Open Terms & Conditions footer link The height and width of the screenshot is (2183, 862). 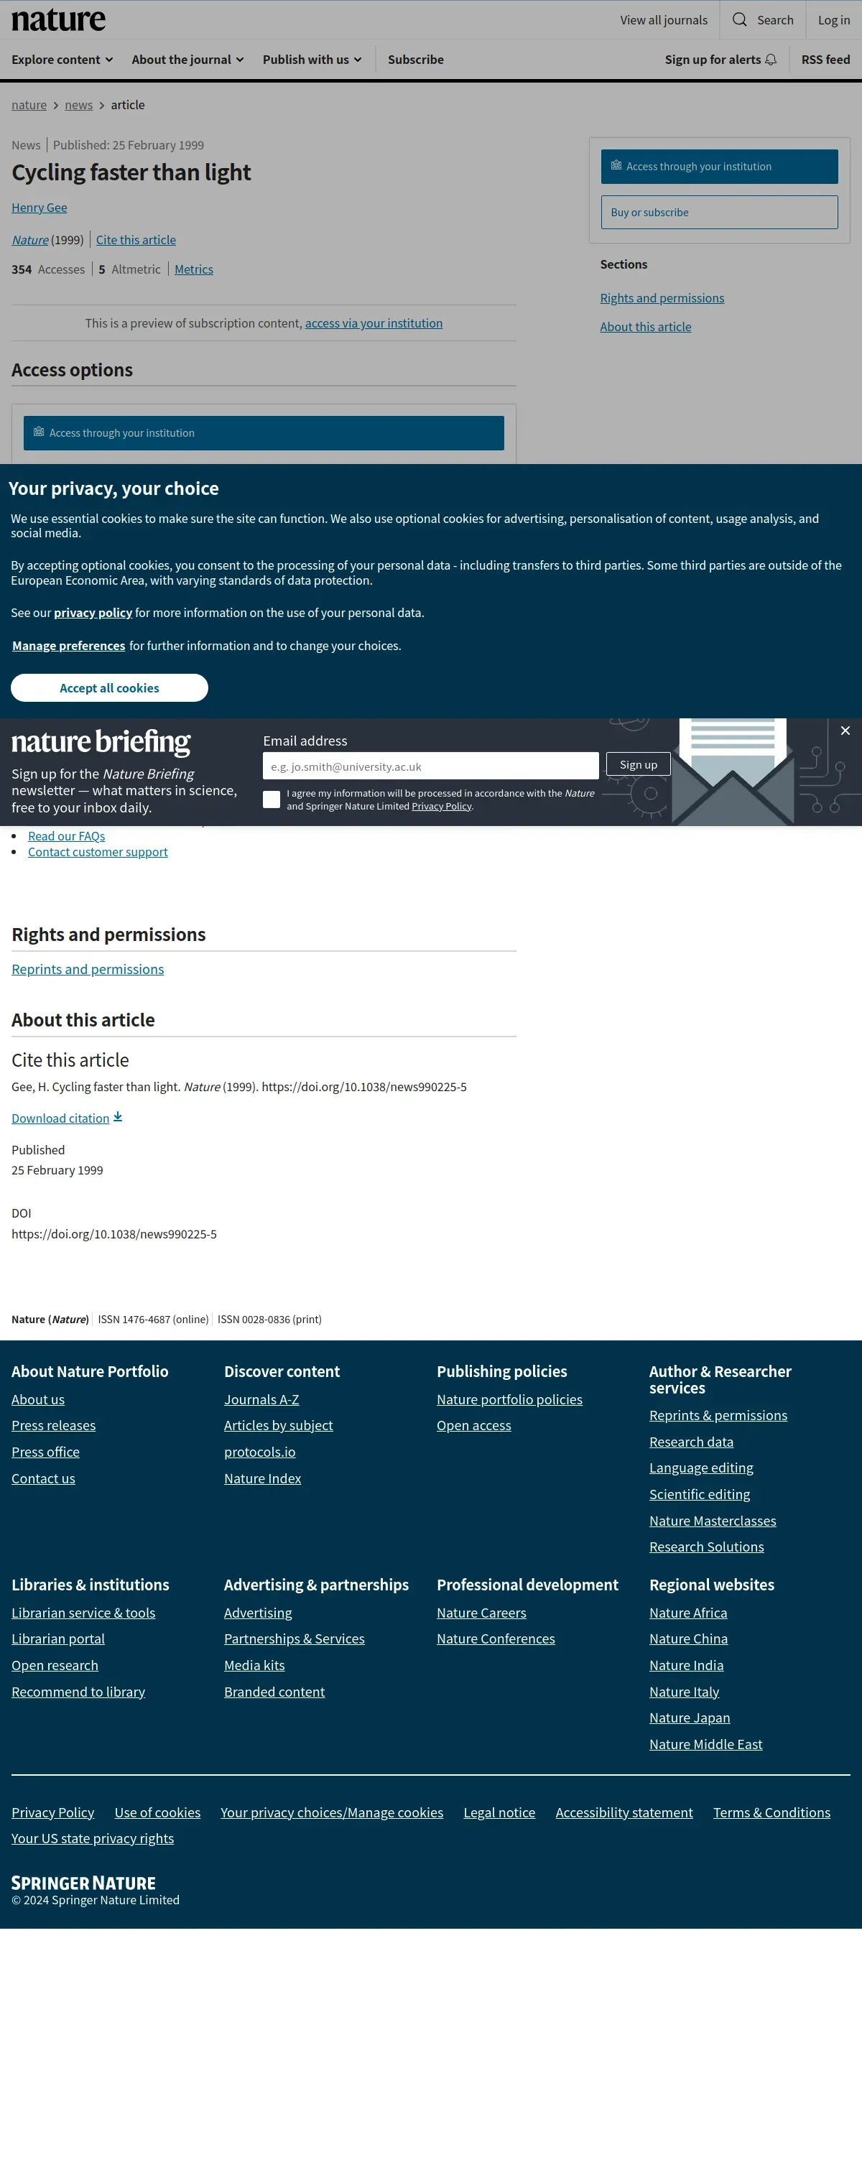[771, 1812]
